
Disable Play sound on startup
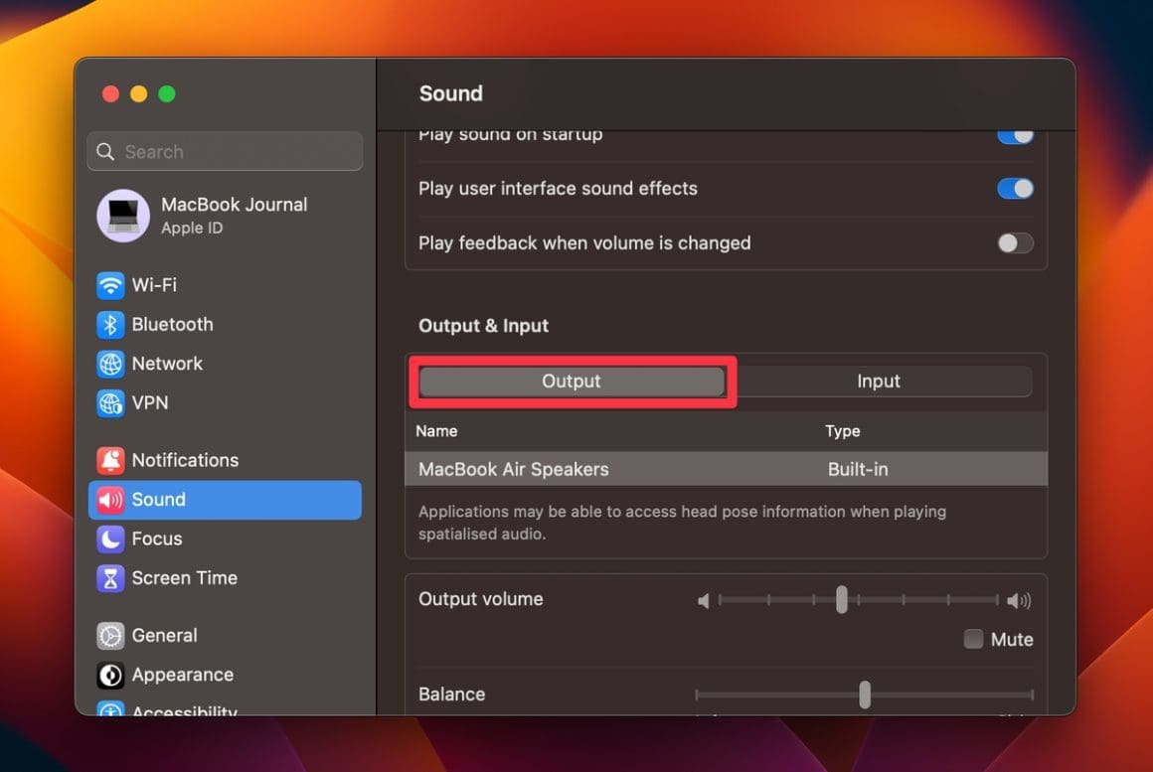(1014, 134)
